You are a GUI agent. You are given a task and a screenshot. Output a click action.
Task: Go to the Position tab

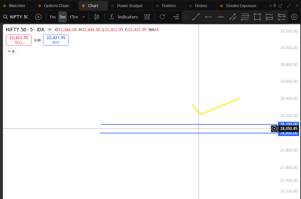pyautogui.click(x=169, y=6)
